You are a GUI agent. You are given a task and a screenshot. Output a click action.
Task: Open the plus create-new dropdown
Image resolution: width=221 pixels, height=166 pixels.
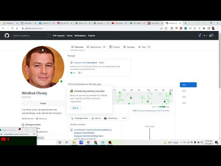click(205, 36)
